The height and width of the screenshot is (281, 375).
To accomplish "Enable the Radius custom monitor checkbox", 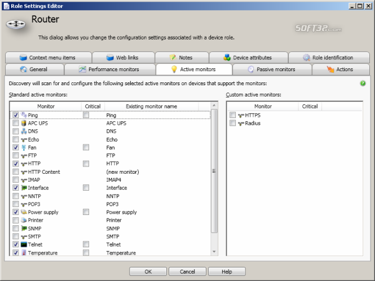I will coord(232,123).
